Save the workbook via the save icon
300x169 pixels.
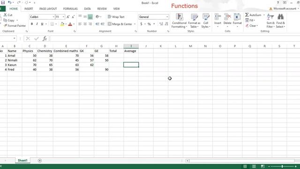3,2
